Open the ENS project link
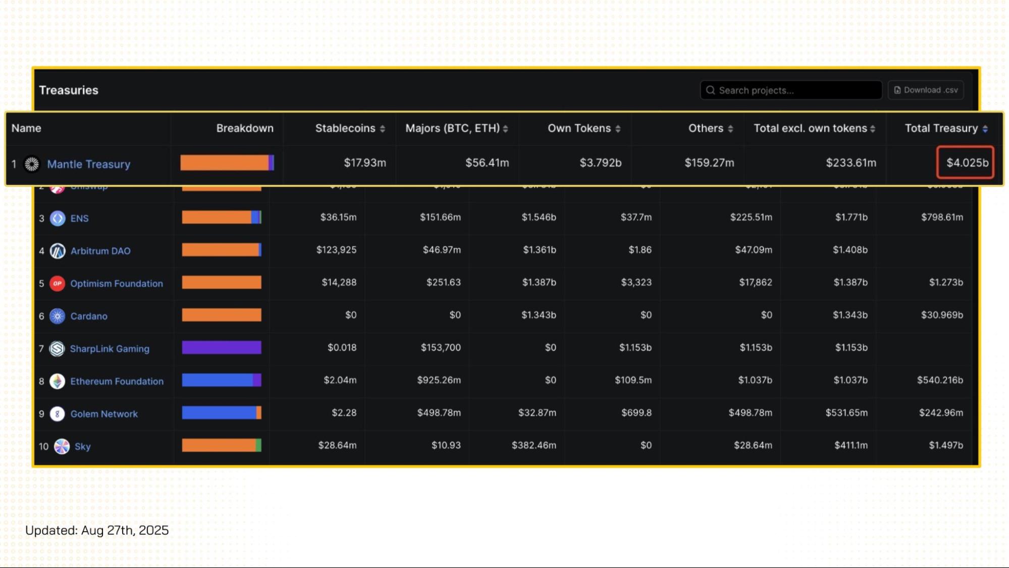The image size is (1009, 568). coord(79,218)
